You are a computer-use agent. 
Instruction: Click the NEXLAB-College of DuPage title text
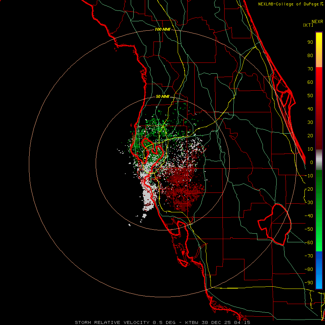[x=291, y=4]
